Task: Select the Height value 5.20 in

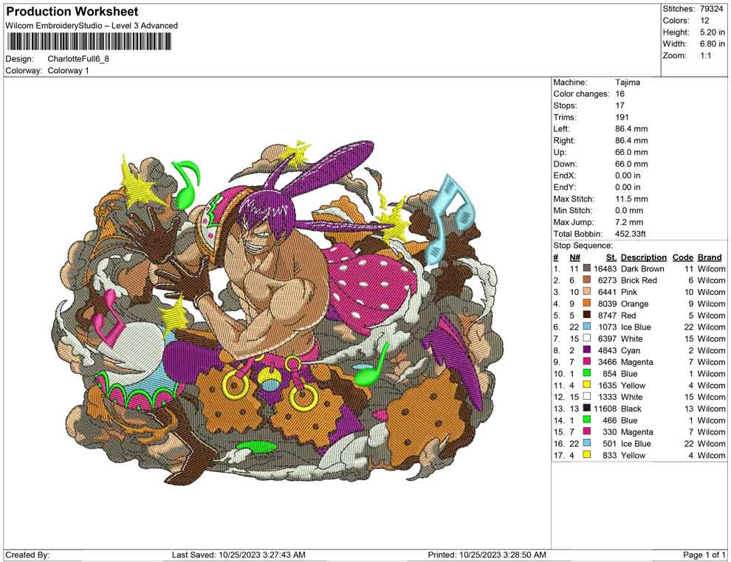Action: [x=712, y=32]
